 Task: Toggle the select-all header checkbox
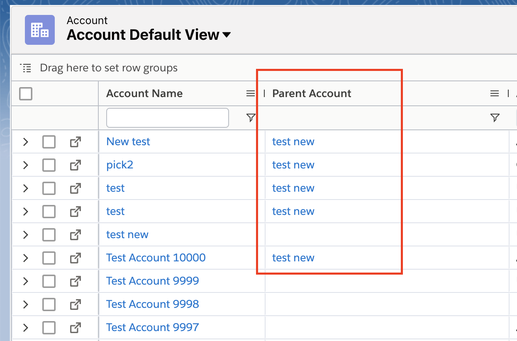[x=26, y=94]
